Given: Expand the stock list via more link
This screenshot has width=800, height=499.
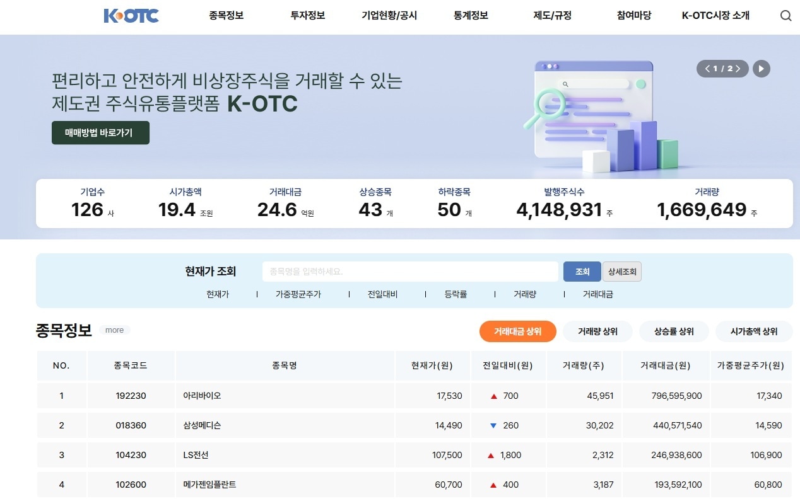Looking at the screenshot, I should coord(114,330).
